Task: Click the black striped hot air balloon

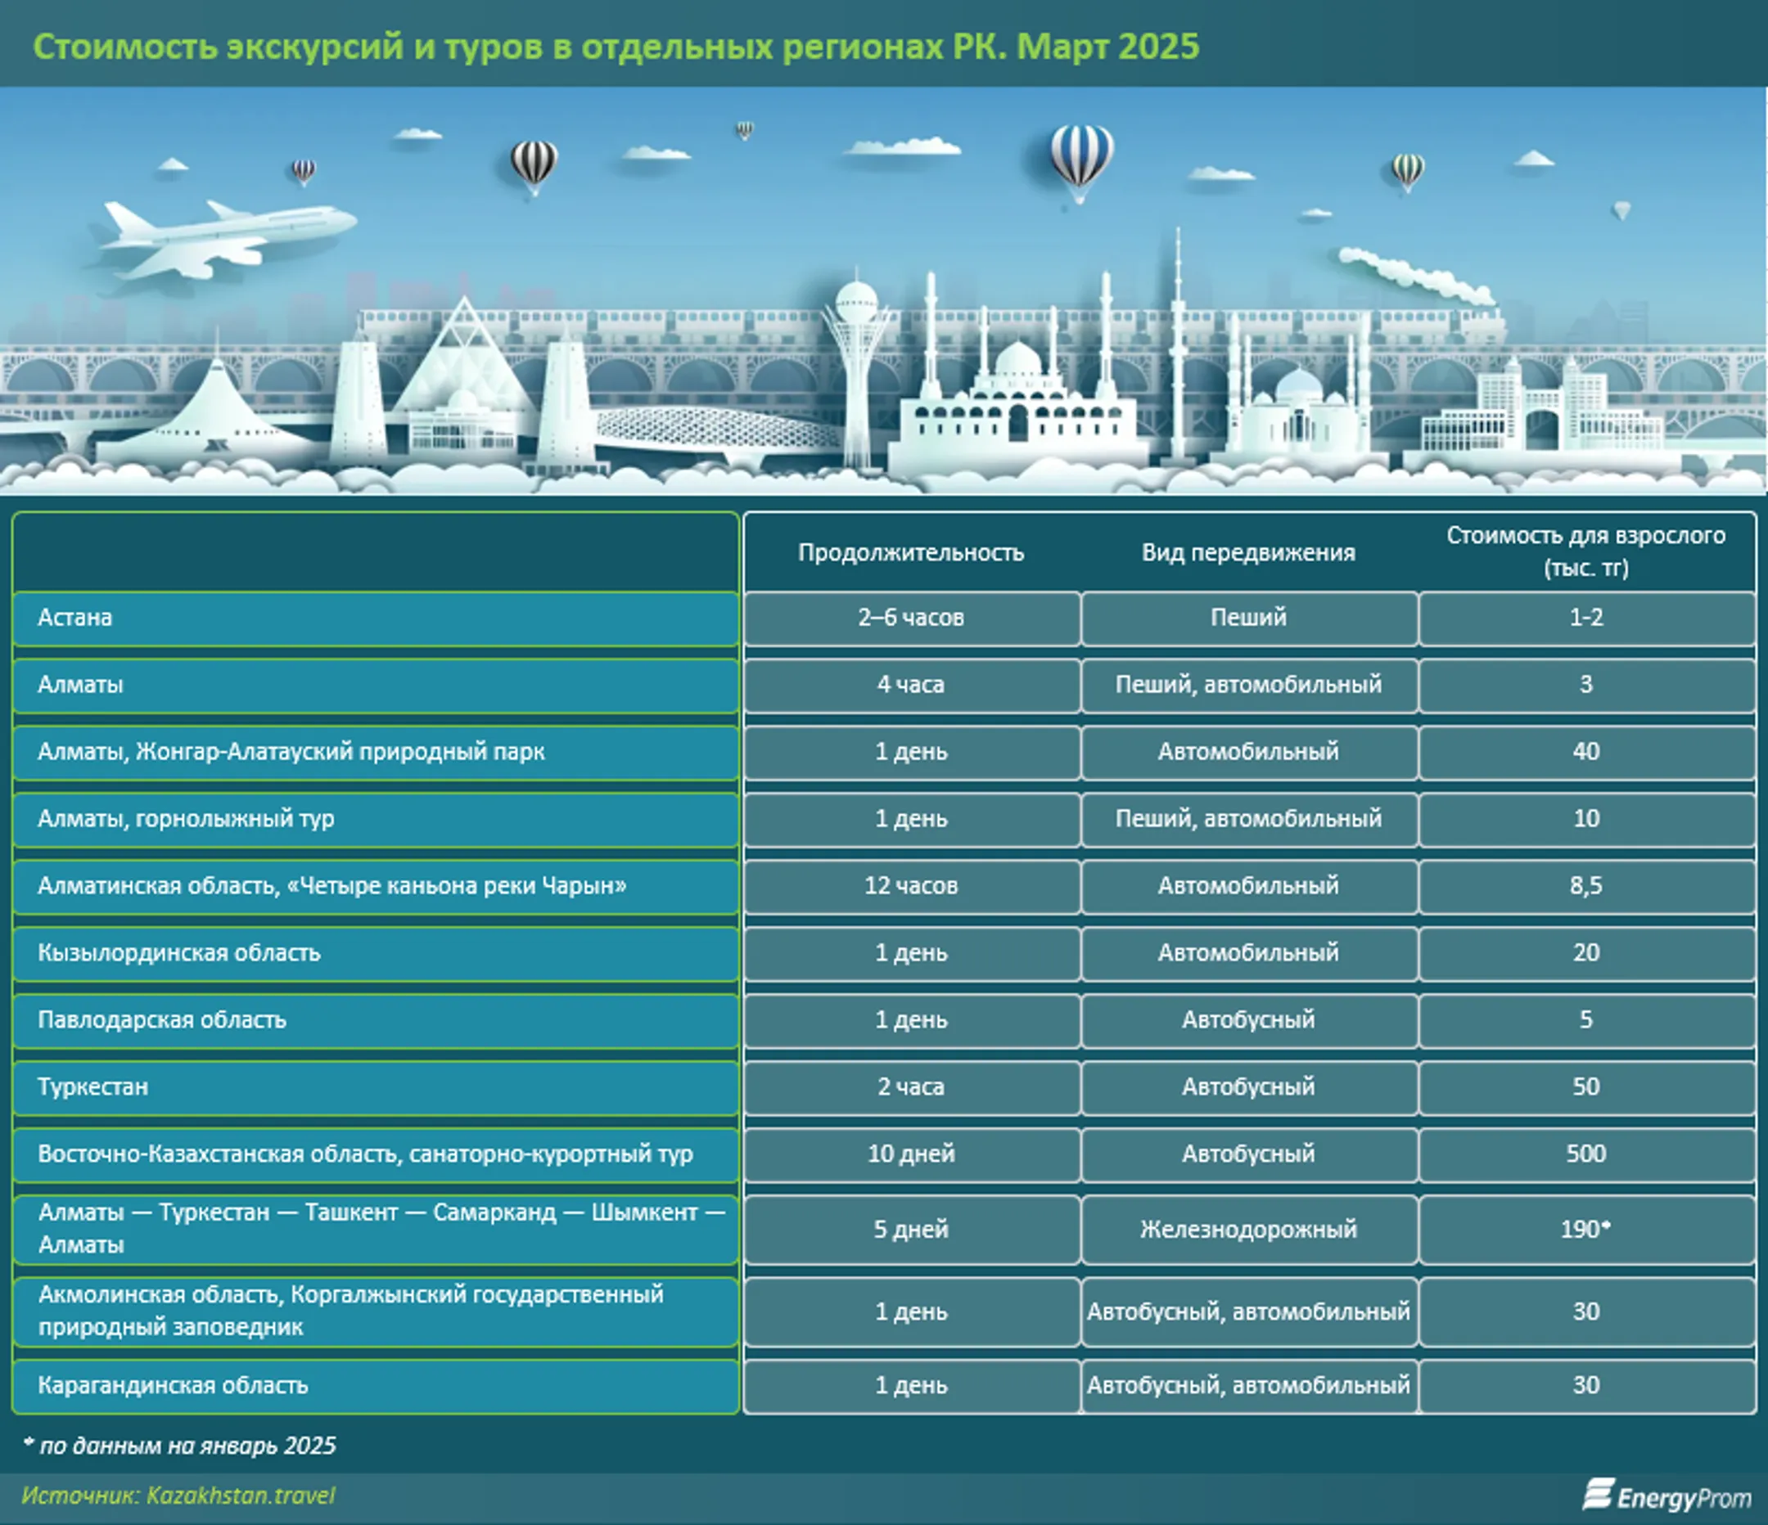Action: pos(534,167)
